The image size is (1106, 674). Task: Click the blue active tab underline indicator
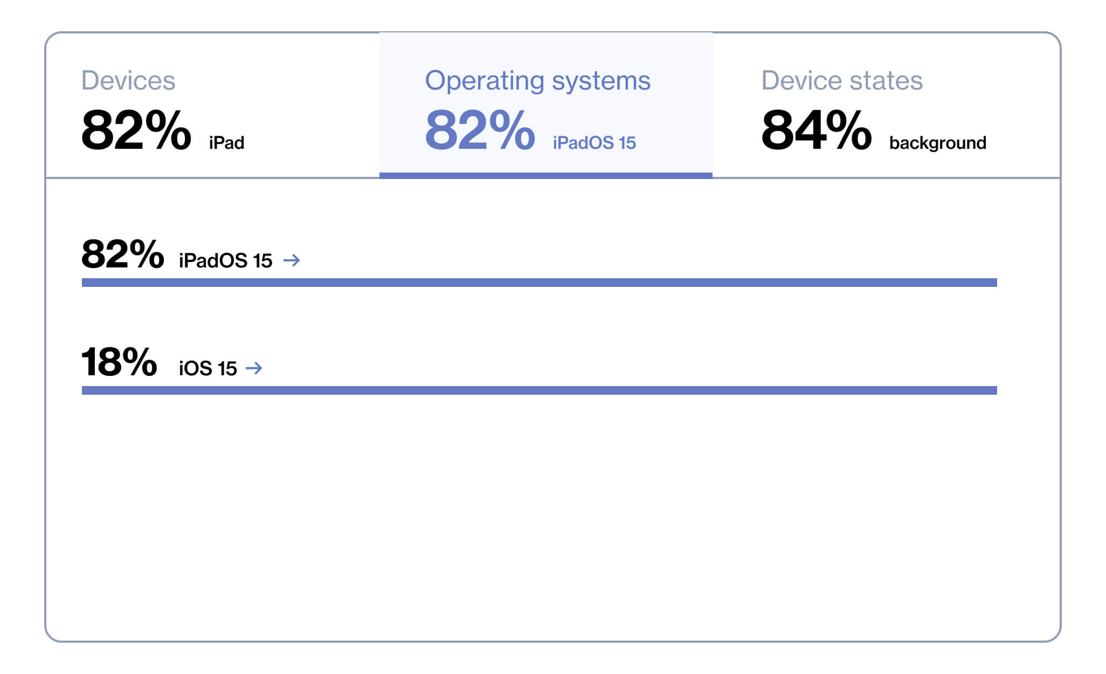tap(545, 175)
